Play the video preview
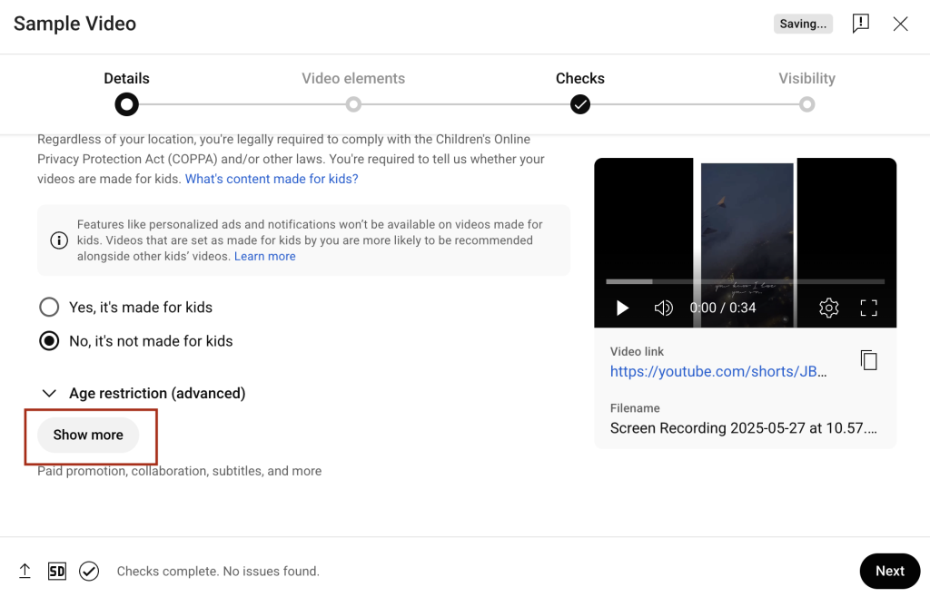930x597 pixels. 622,308
